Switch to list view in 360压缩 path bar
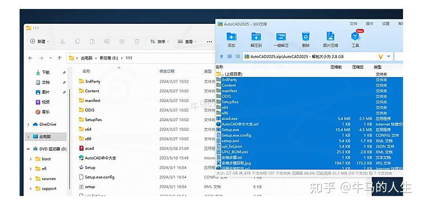This screenshot has width=423, height=205. pos(237,57)
